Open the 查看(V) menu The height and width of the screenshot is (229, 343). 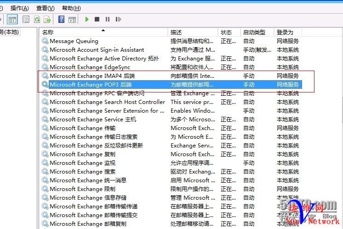(x=45, y=8)
